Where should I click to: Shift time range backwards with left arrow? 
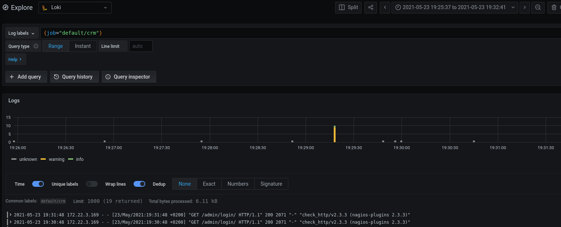point(385,7)
